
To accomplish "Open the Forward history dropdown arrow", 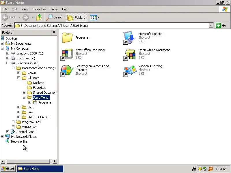I will coord(32,17).
